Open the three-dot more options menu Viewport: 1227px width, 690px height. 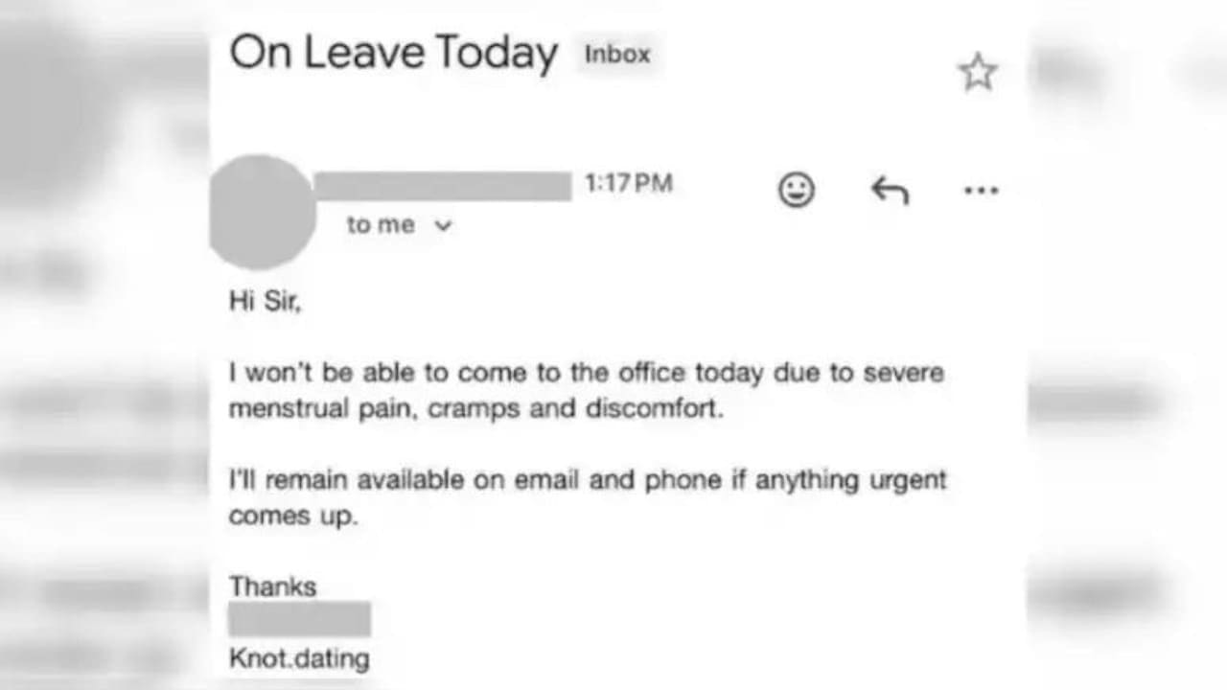pyautogui.click(x=981, y=191)
